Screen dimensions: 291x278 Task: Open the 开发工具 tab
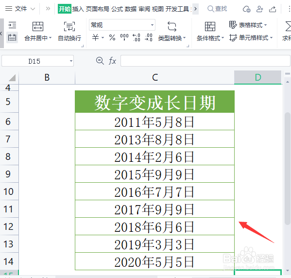pyautogui.click(x=177, y=9)
